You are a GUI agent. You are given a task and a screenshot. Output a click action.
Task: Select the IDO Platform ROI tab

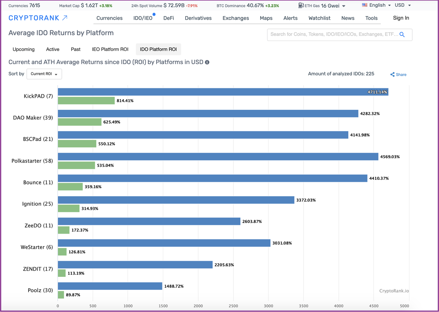[158, 49]
